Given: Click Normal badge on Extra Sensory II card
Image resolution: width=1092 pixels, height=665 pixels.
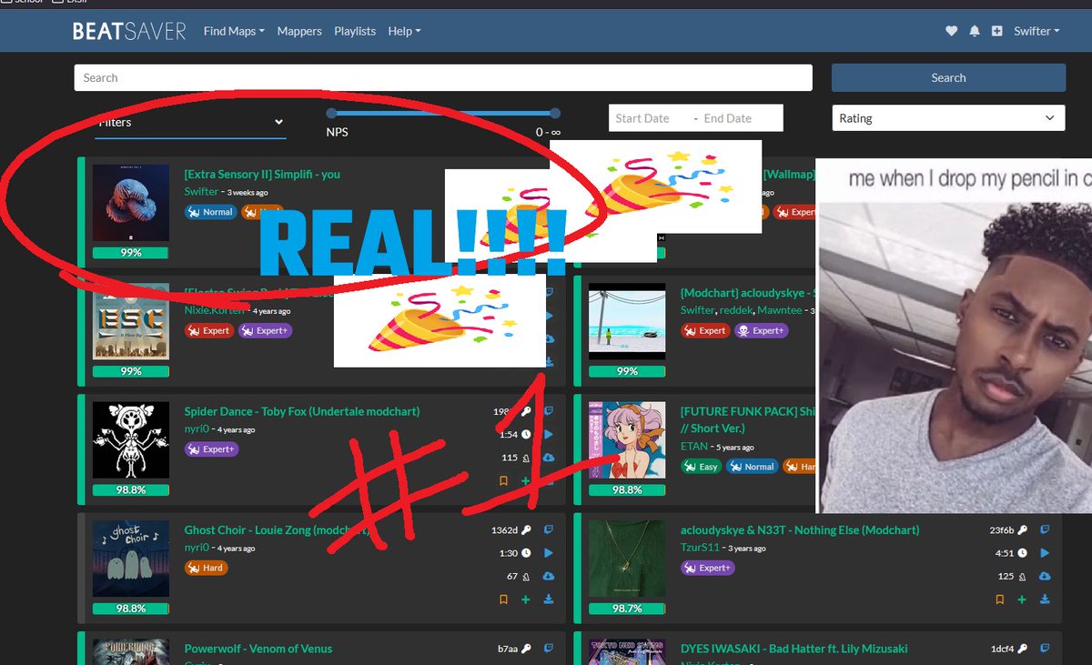Looking at the screenshot, I should [x=210, y=211].
